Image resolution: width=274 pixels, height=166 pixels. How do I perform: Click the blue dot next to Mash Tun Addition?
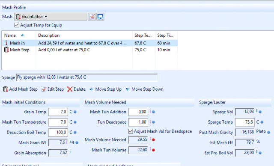153,112
